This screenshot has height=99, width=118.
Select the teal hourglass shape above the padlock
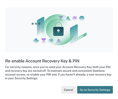(x=61, y=18)
